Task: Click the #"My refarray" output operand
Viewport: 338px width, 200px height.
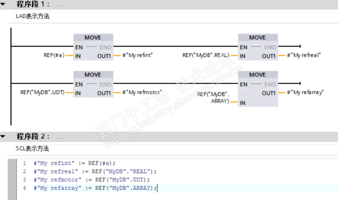Action: pos(305,92)
